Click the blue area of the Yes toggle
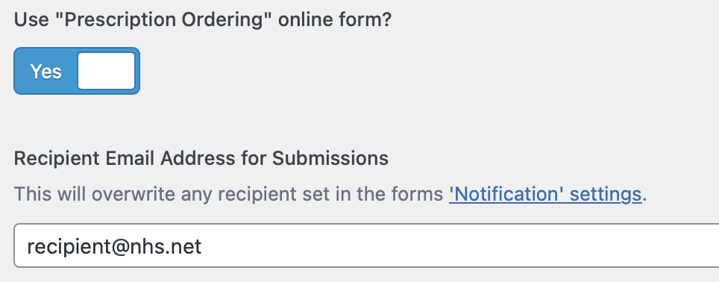 pyautogui.click(x=45, y=71)
